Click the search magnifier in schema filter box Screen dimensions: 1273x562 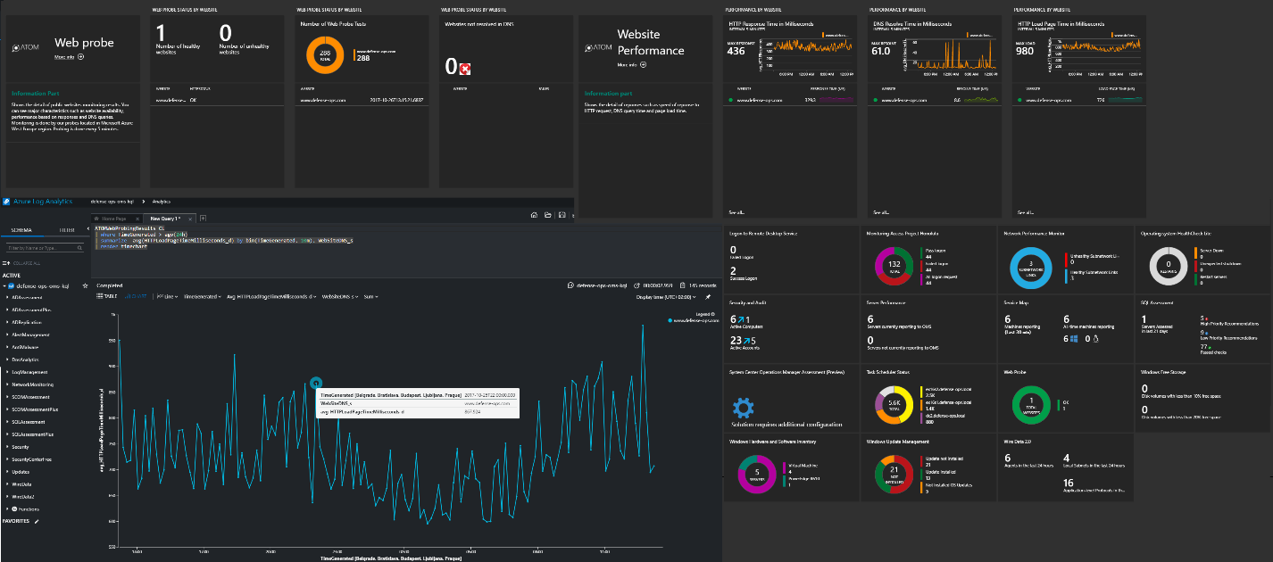tap(79, 248)
